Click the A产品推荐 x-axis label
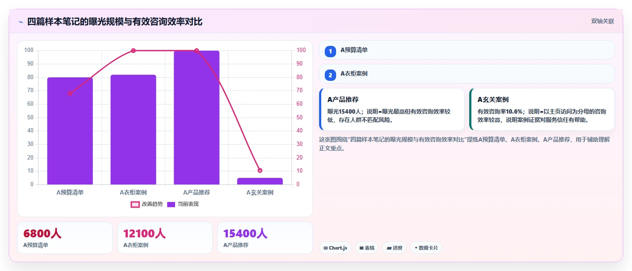Image resolution: width=632 pixels, height=271 pixels. point(197,192)
